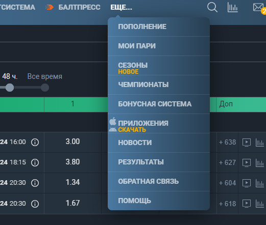The height and width of the screenshot is (225, 266).
Task: Open the messages envelope icon
Action: (258, 8)
